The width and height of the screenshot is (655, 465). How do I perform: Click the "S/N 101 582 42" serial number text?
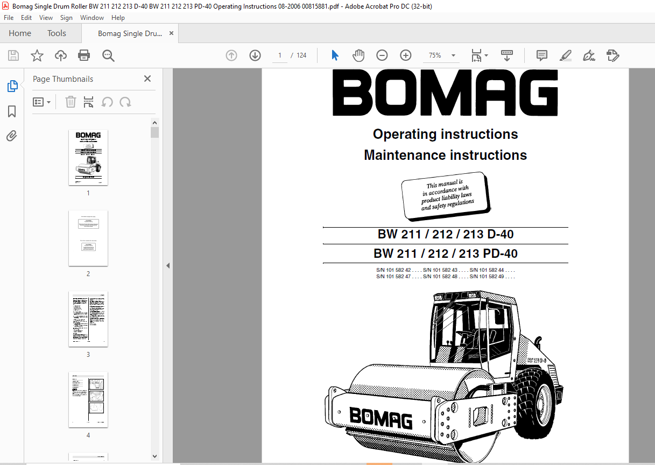[x=393, y=270]
